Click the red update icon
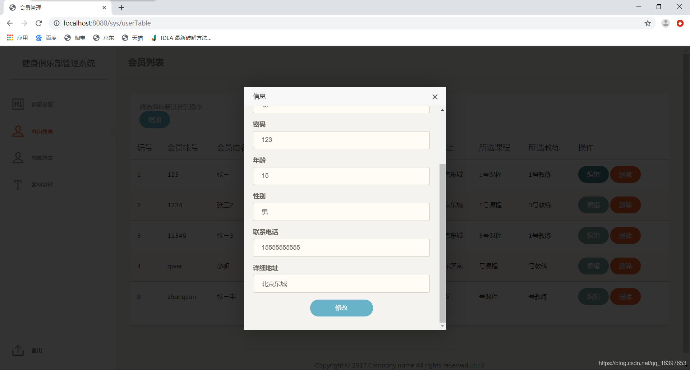 (680, 23)
